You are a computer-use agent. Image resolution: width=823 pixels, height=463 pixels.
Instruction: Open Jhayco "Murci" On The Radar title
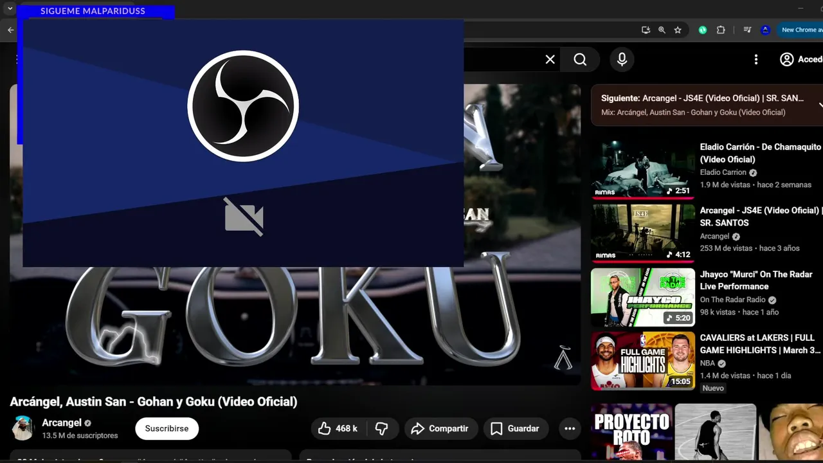pos(756,280)
